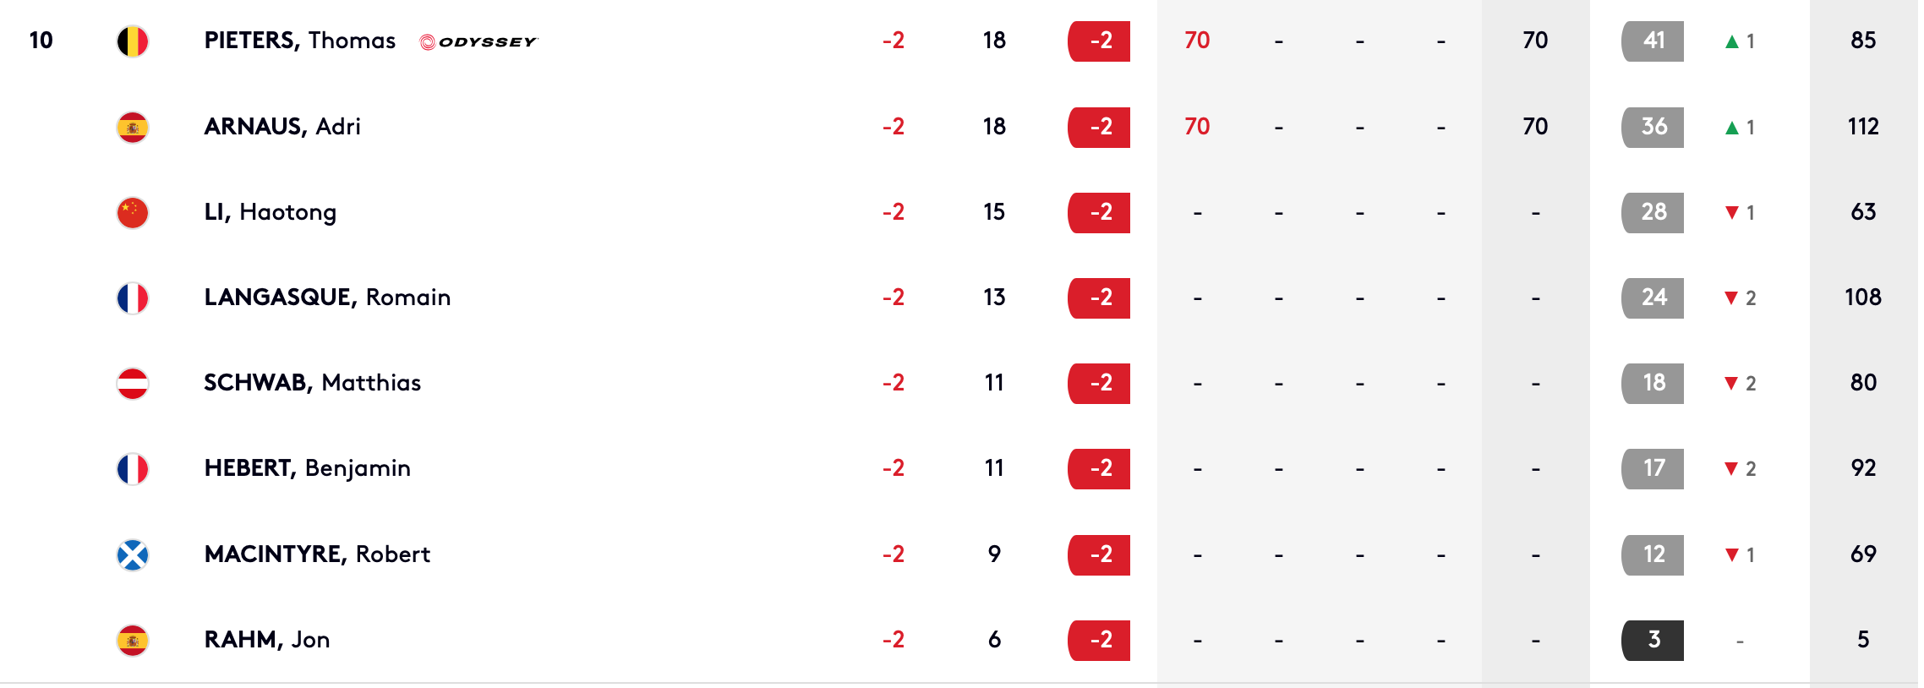Viewport: 1924px width, 688px height.
Task: Click the red -2 badge for Langasque
Action: click(1099, 298)
